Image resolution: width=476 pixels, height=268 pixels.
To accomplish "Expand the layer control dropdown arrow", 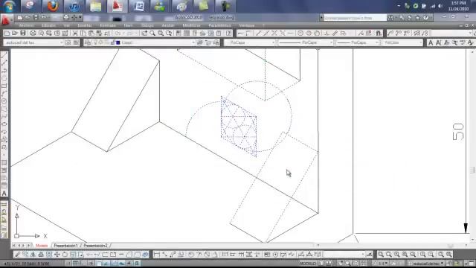I will click(193, 42).
